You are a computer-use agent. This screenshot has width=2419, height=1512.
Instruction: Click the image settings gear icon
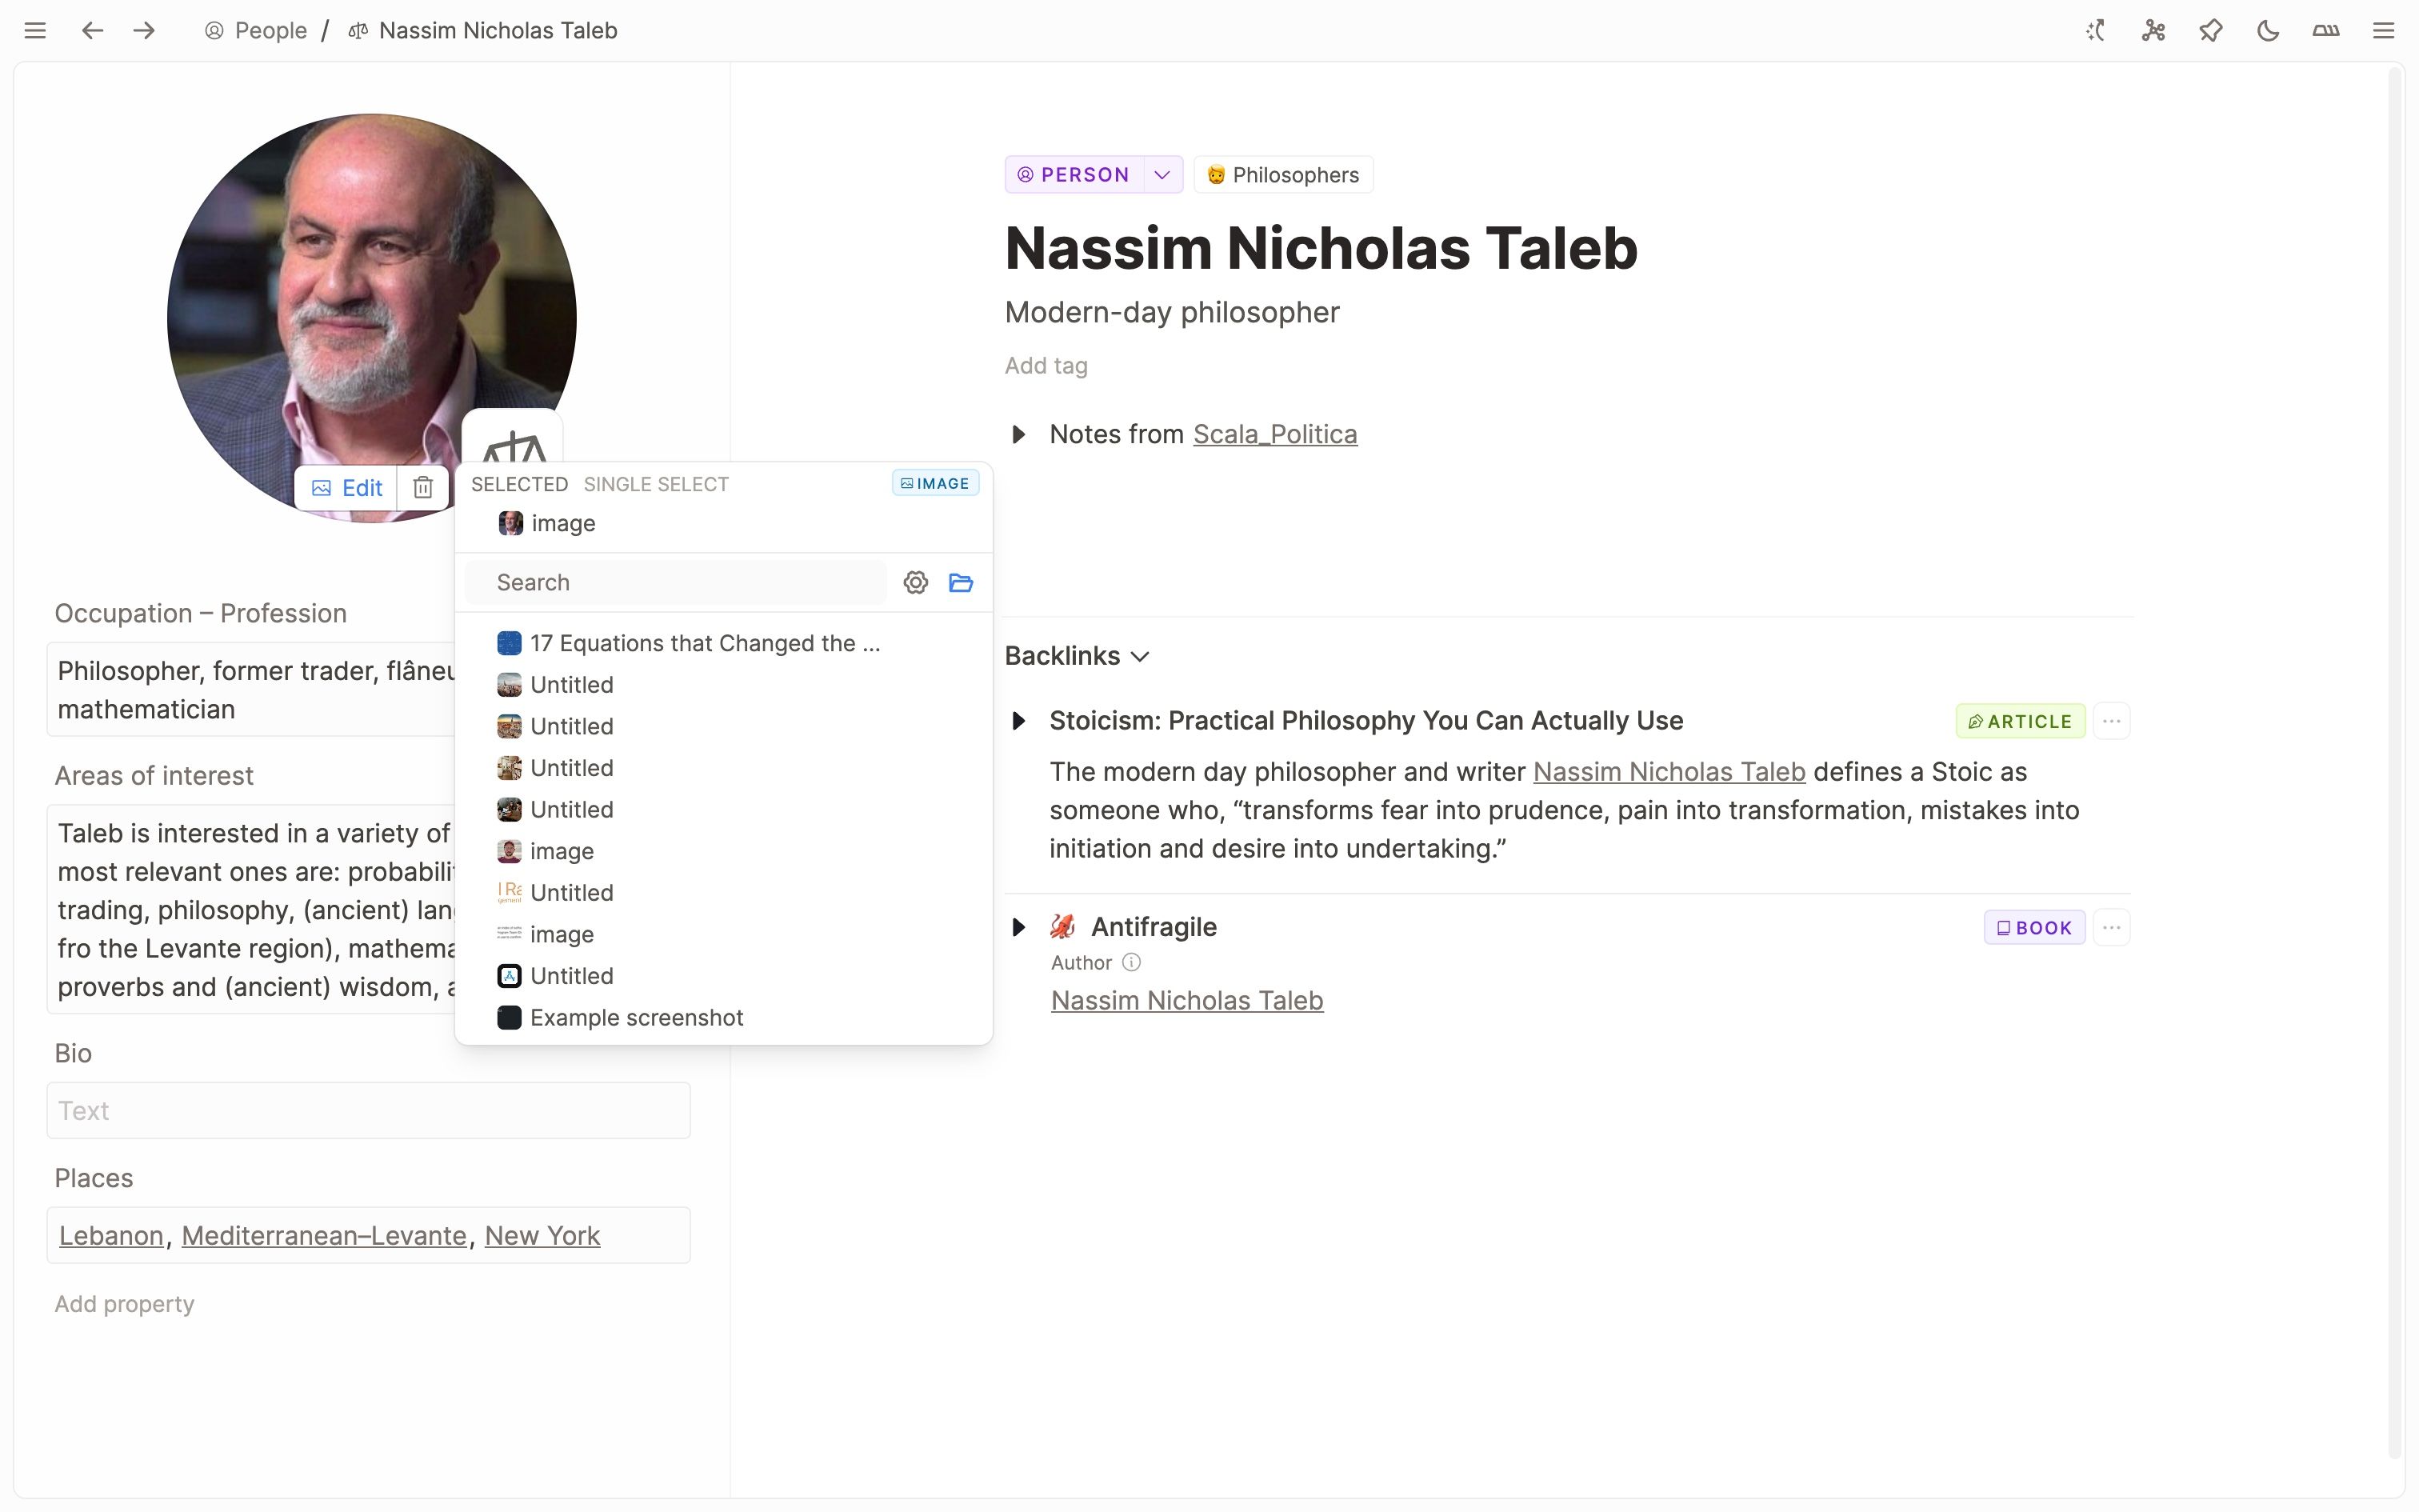point(914,582)
